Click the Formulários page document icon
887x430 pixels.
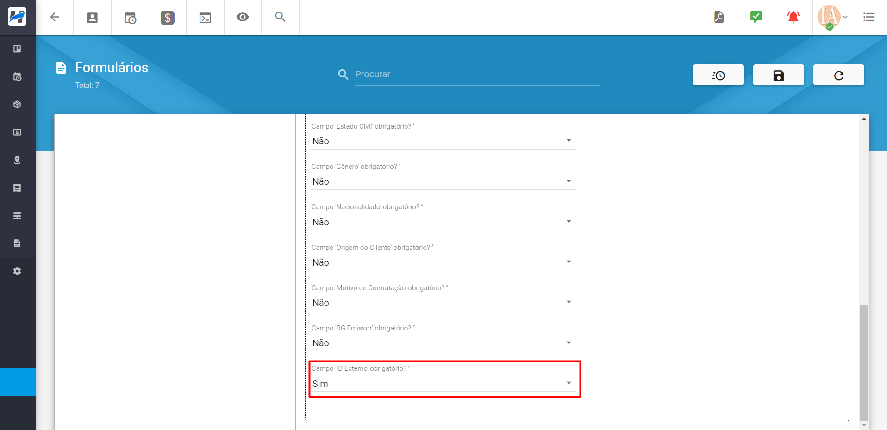tap(61, 68)
